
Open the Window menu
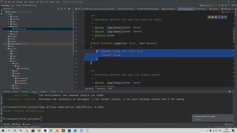[x=52, y=2]
